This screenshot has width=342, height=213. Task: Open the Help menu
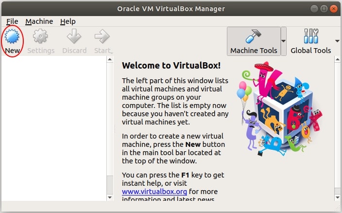tap(68, 21)
